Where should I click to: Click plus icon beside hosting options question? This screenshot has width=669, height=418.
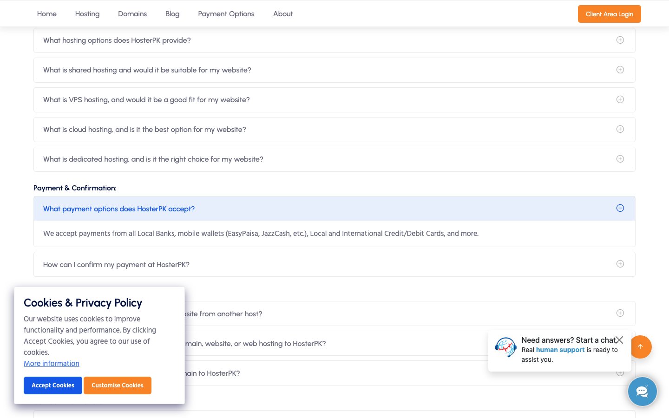click(x=620, y=40)
